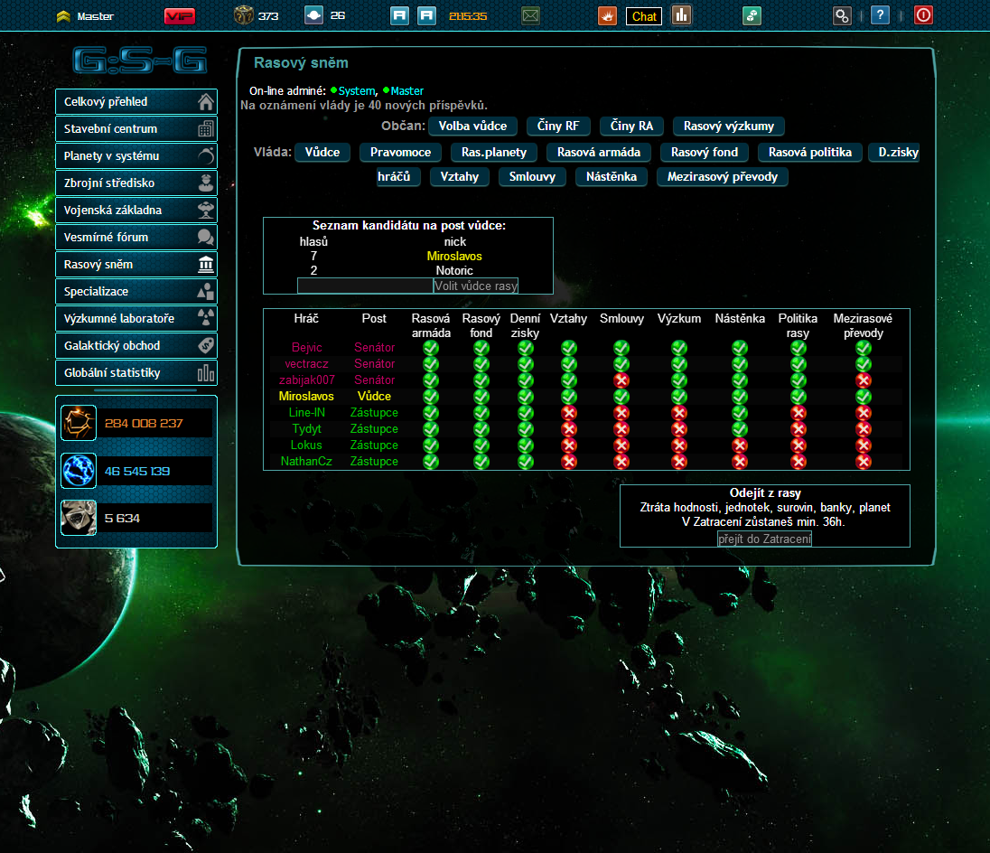Open the Rasový fond tab
The width and height of the screenshot is (990, 853).
(x=705, y=152)
